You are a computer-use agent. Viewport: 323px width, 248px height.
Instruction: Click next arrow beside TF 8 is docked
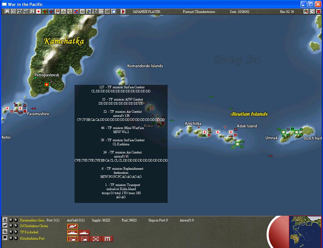click(16, 232)
